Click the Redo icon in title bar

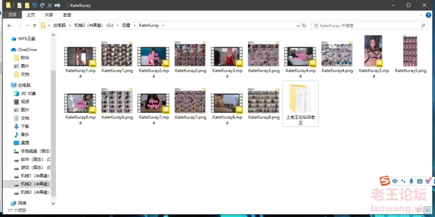point(42,5)
